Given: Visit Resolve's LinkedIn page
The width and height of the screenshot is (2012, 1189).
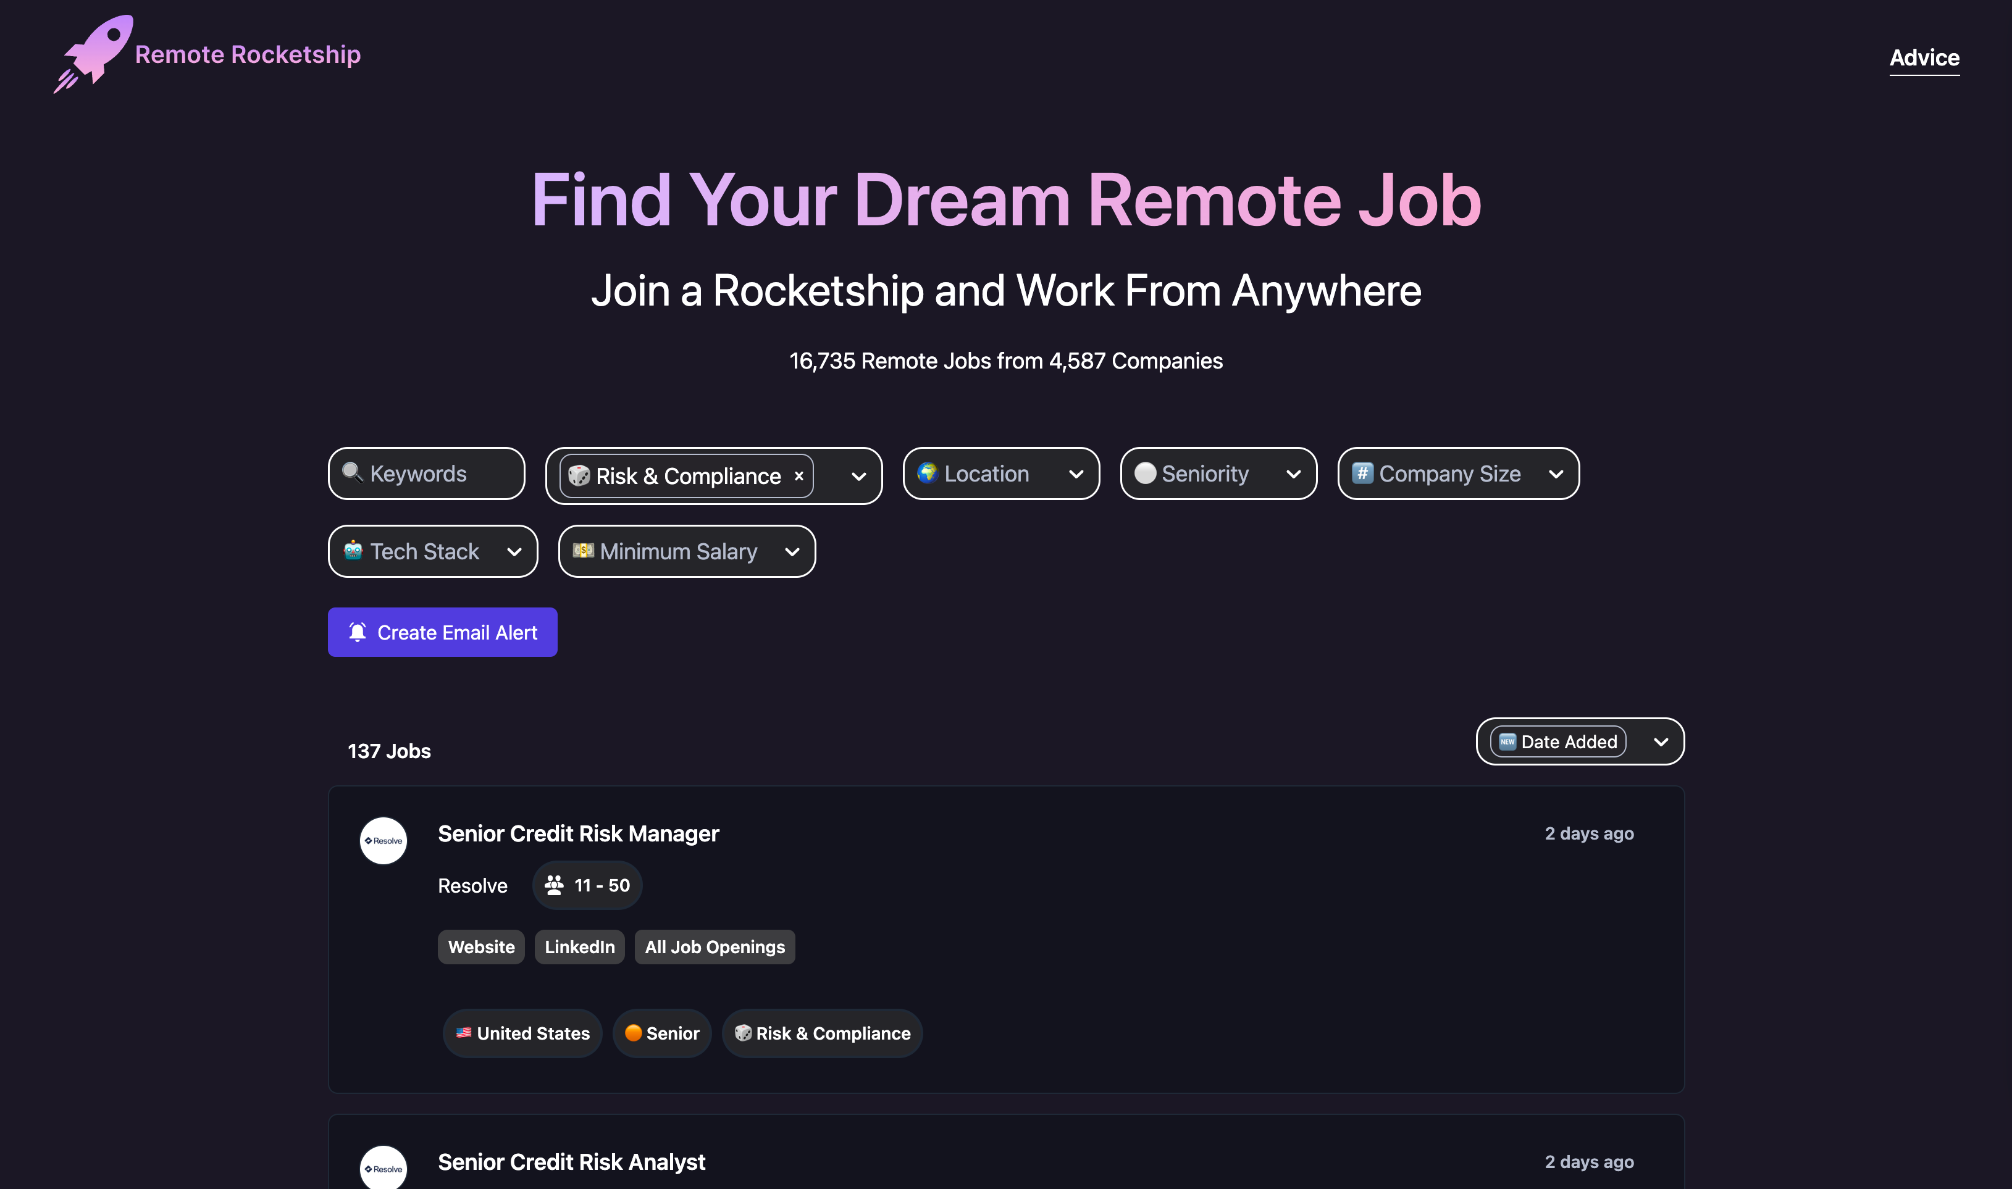Looking at the screenshot, I should [579, 947].
